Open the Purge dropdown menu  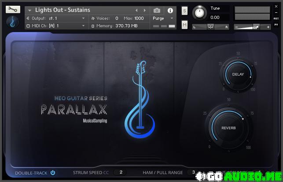click(x=172, y=18)
